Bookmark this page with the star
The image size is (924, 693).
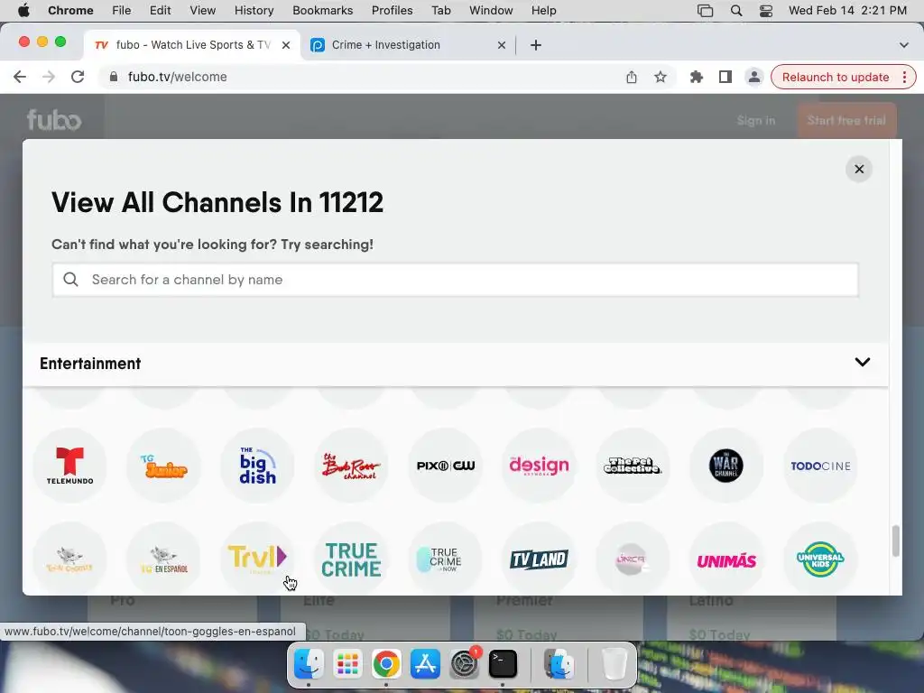[660, 77]
